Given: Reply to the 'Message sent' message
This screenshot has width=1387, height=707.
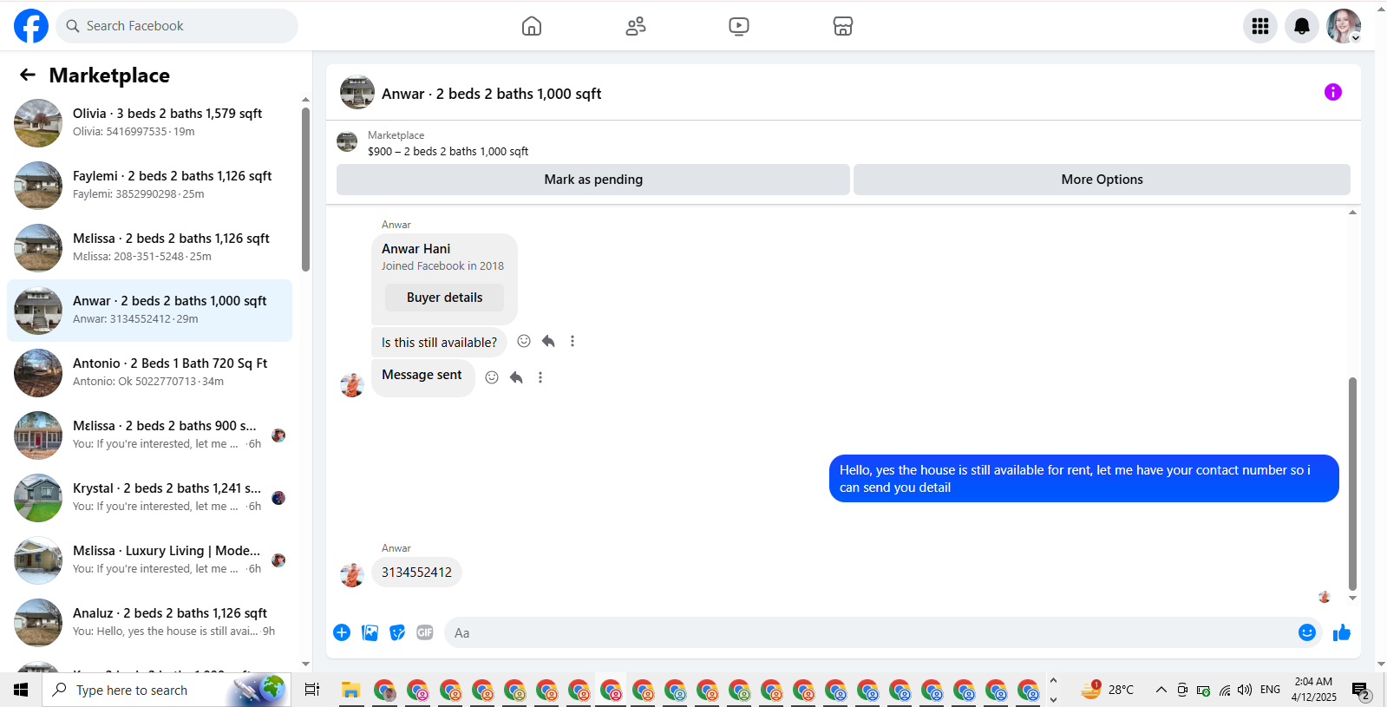Looking at the screenshot, I should 516,377.
